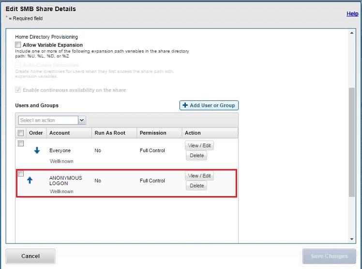
Task: Click the scrollbar up arrow
Action: pos(352,33)
